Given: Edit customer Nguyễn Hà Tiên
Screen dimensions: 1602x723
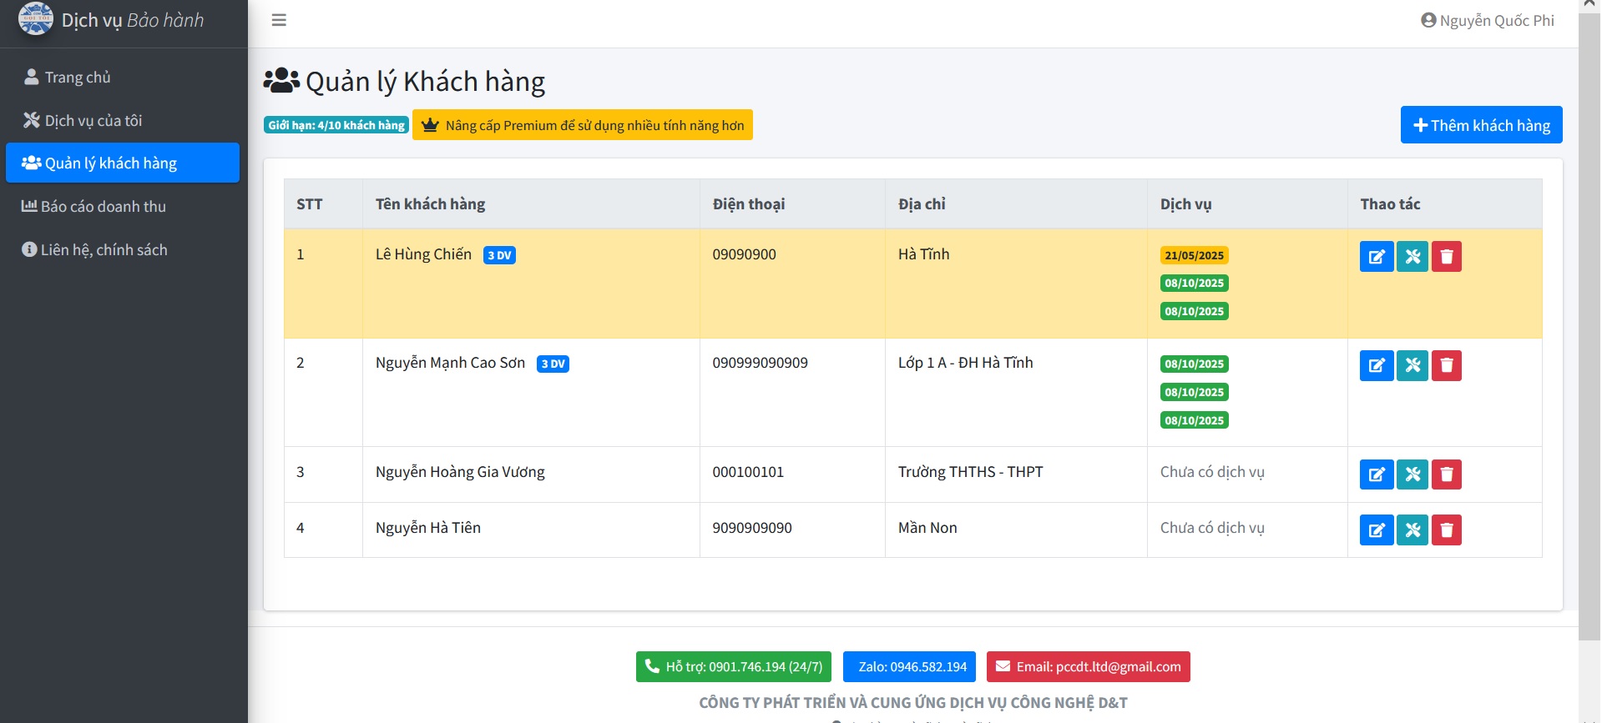Looking at the screenshot, I should (1376, 530).
